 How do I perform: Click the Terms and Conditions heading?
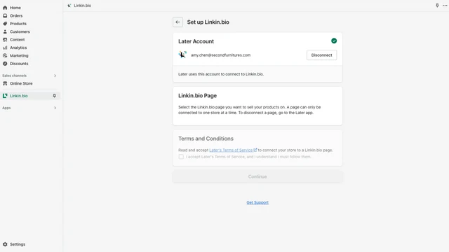206,139
